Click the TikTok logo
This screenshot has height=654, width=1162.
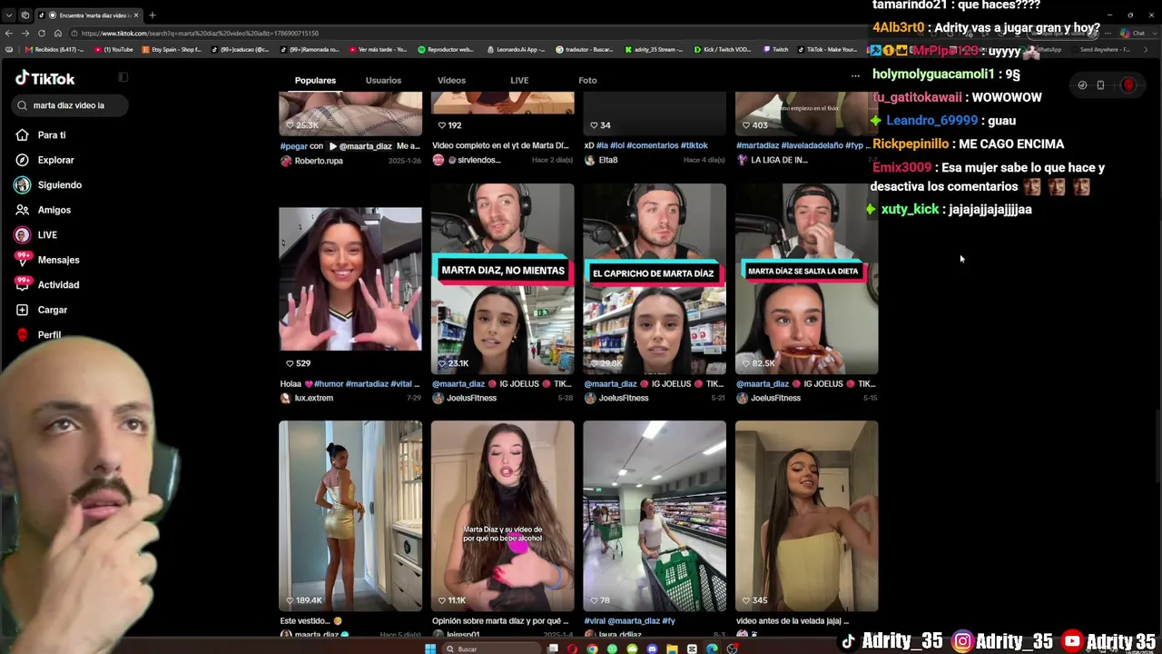click(45, 79)
